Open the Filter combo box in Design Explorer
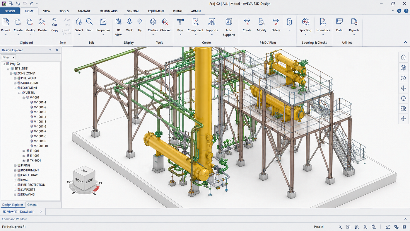The image size is (410, 231). click(8, 57)
